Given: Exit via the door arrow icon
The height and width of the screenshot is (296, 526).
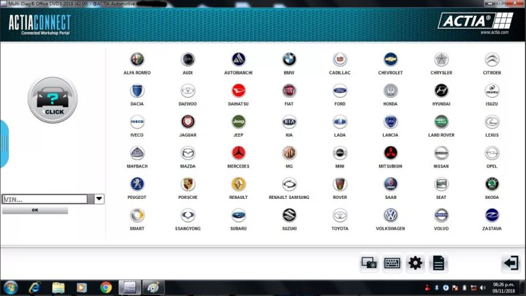Looking at the screenshot, I should click(511, 263).
